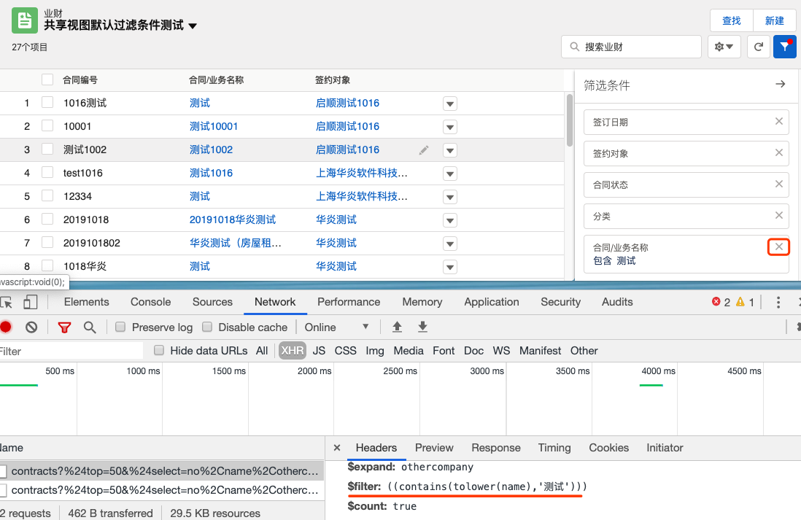Screen dimensions: 801x520
Task: Open row actions dropdown for 10001
Action: coord(449,127)
